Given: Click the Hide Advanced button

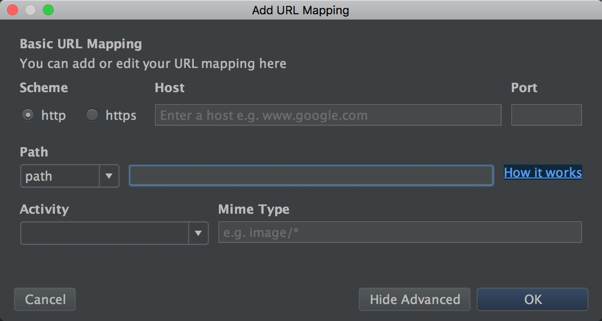Looking at the screenshot, I should [x=414, y=299].
